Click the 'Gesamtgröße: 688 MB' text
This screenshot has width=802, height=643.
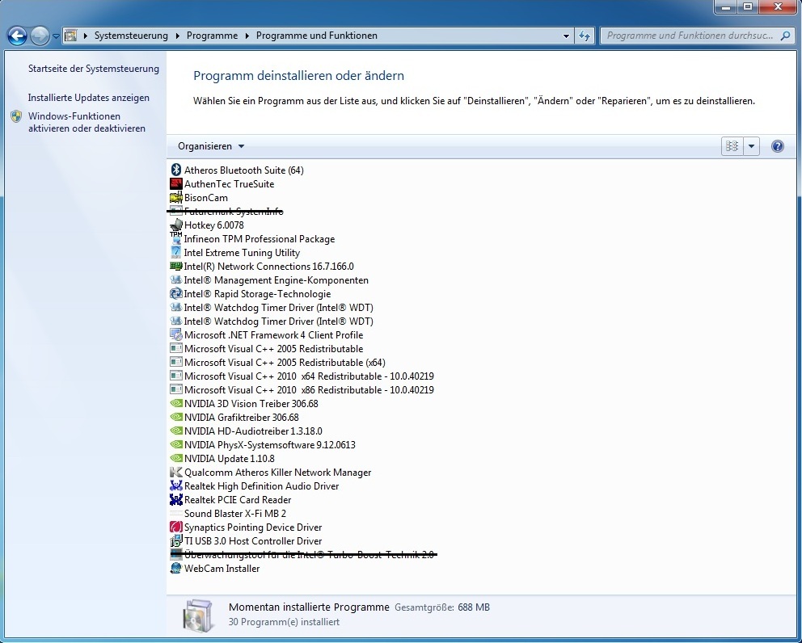(442, 607)
